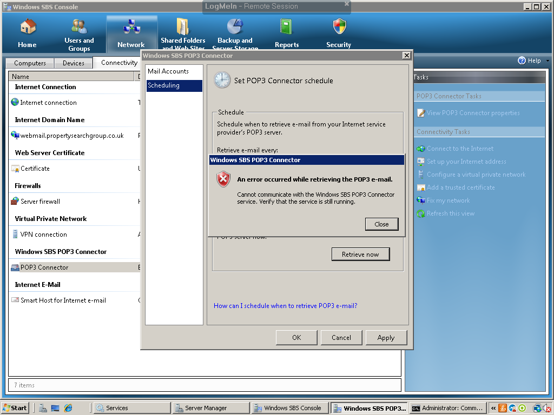Click Cancel in POP3 Connector dialog
Image resolution: width=554 pixels, height=415 pixels.
click(x=341, y=338)
